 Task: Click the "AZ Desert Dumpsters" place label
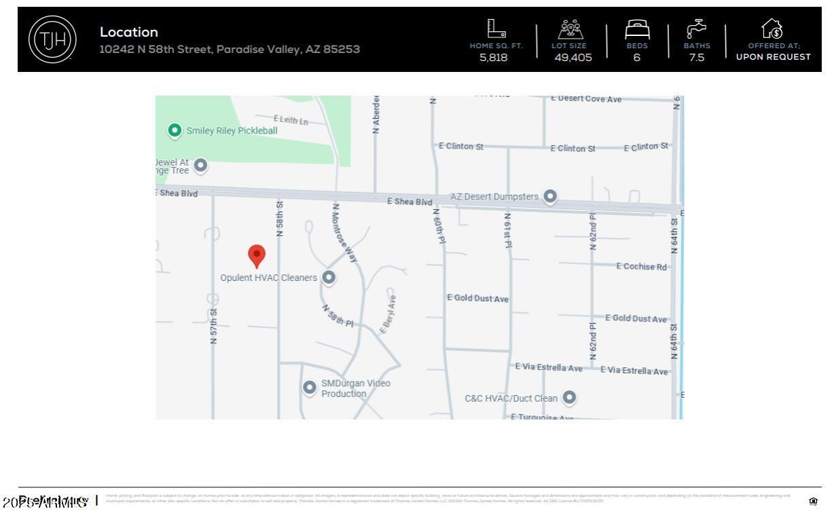point(494,197)
